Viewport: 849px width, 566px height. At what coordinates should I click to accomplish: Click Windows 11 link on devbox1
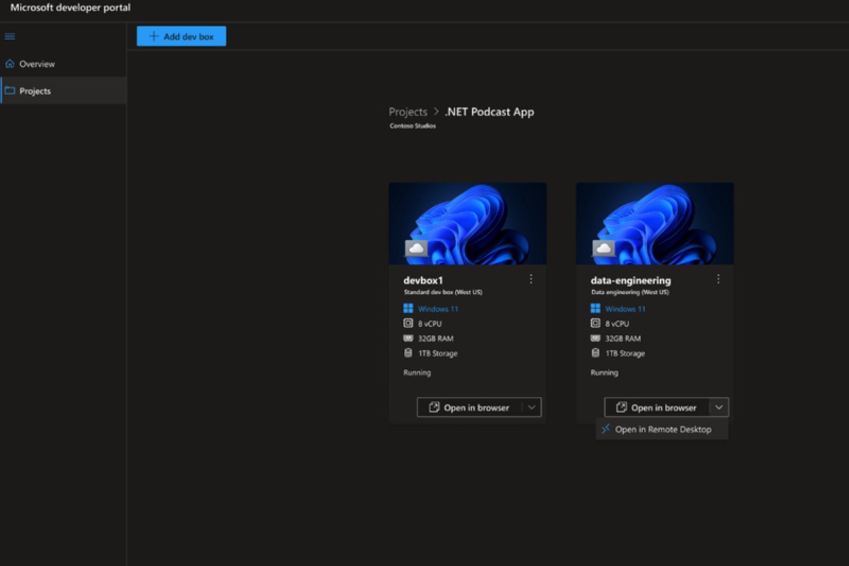438,309
